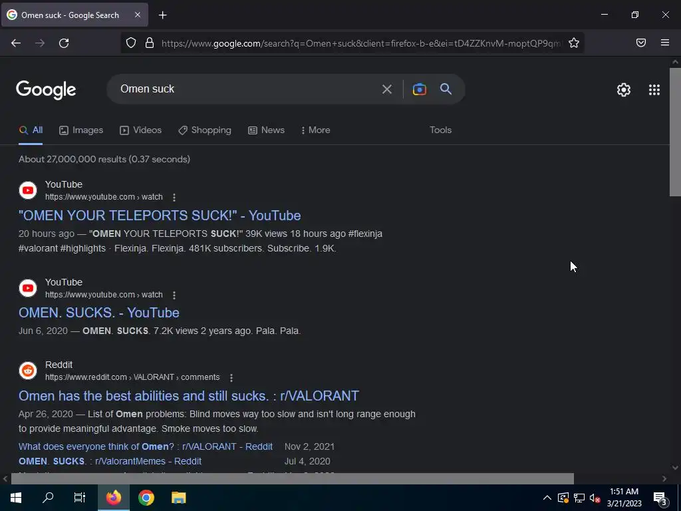This screenshot has height=511, width=681.
Task: Switch to the News tab
Action: (266, 130)
